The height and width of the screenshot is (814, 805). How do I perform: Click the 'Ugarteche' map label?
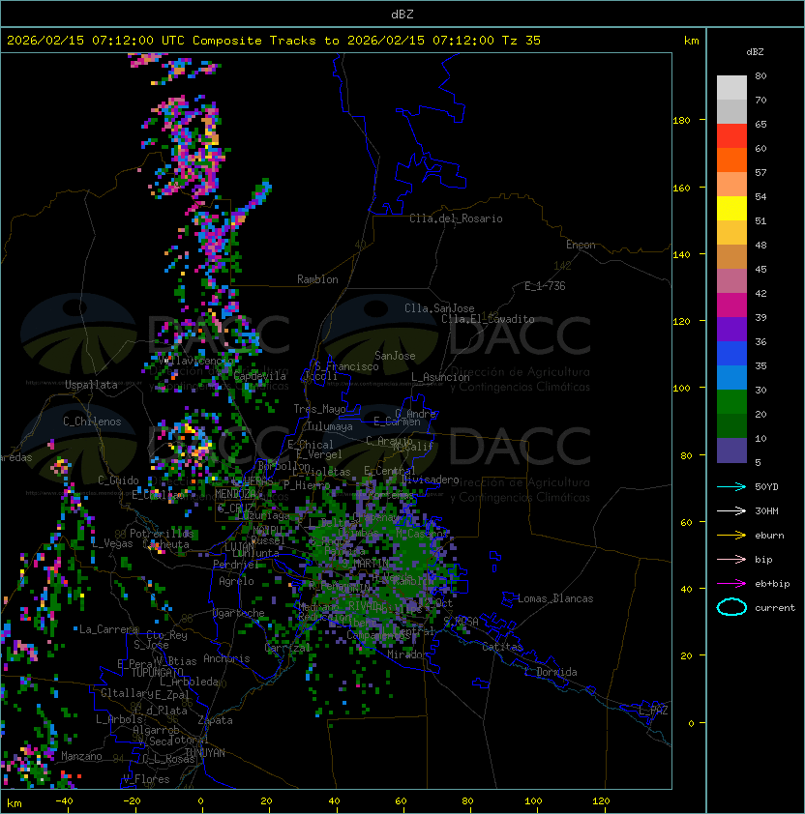pyautogui.click(x=239, y=613)
